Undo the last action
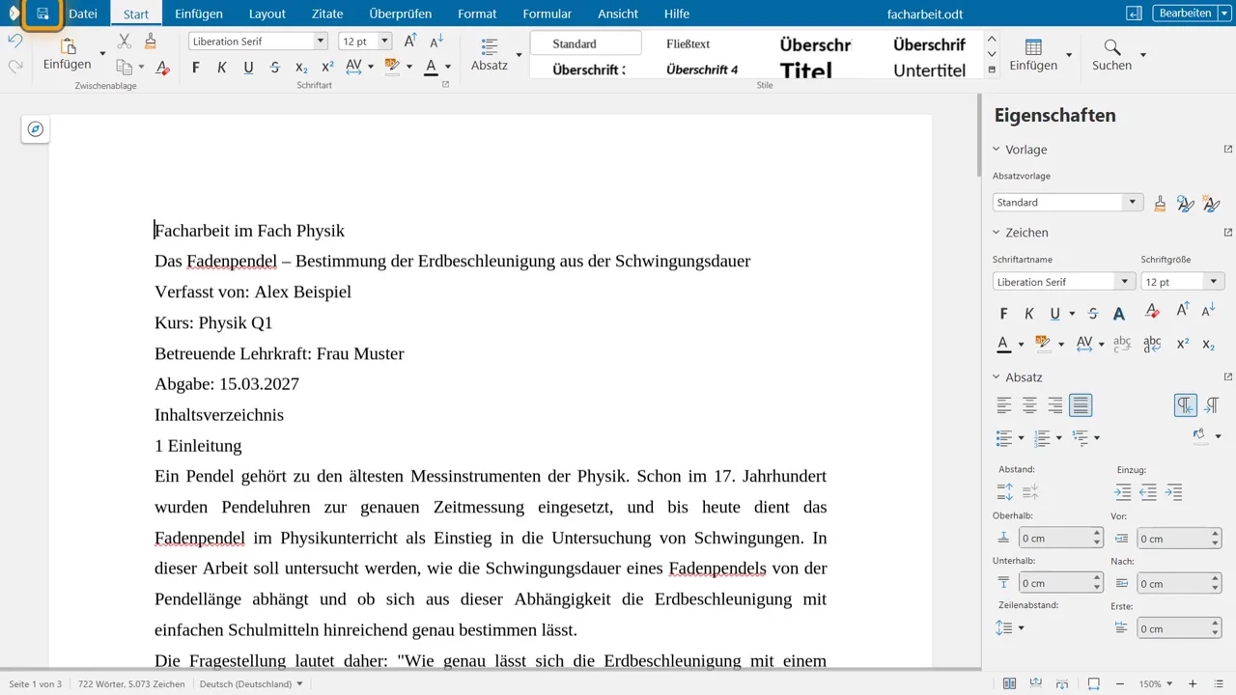This screenshot has height=695, width=1236. pos(15,41)
